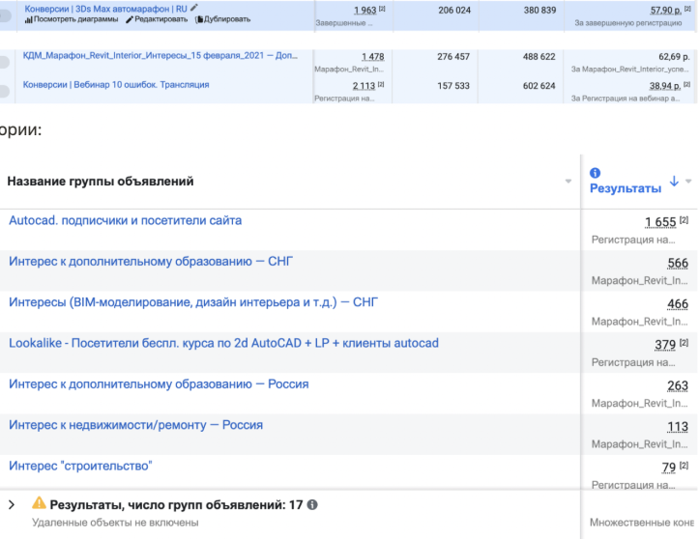This screenshot has height=539, width=699.
Task: Toggle the Вебинар 10 ошибок campaign switch
Action: pos(4,91)
